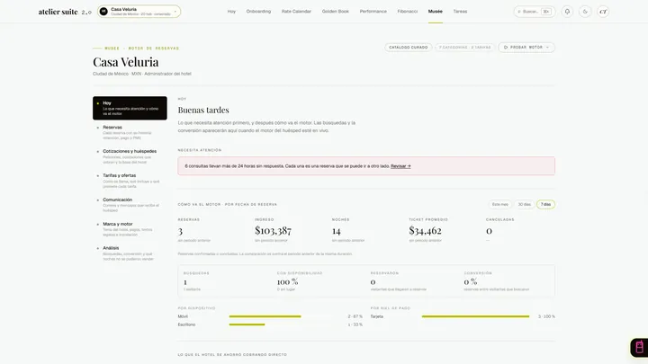Open the notifications bell

(567, 12)
